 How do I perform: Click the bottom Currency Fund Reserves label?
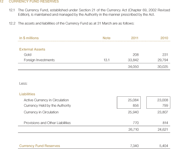[40, 146]
